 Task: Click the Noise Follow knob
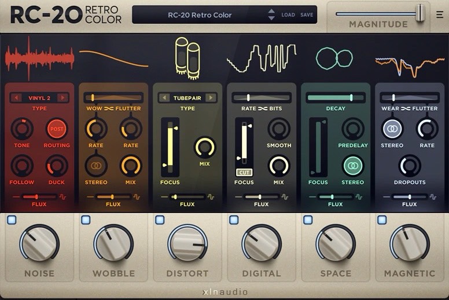(x=22, y=166)
